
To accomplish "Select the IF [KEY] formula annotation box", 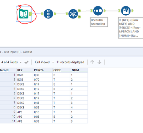I will (130, 28).
